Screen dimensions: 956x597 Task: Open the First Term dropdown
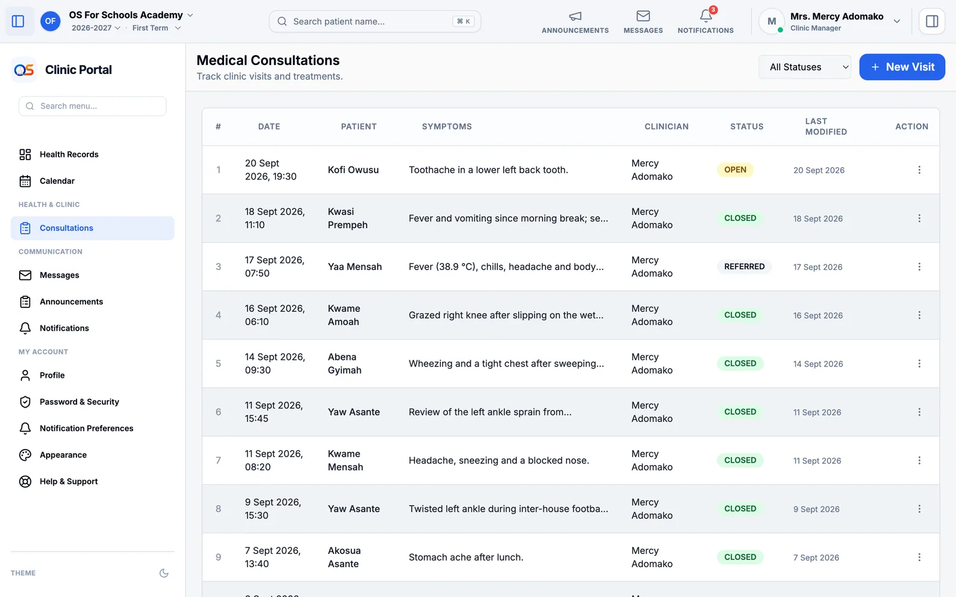click(x=157, y=28)
